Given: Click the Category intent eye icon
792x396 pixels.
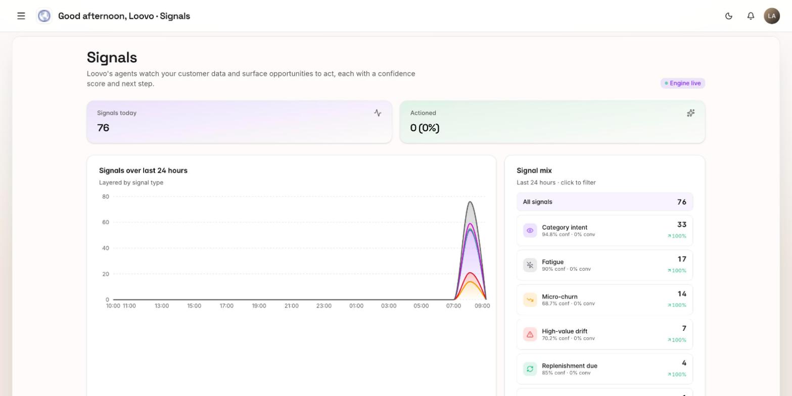Looking at the screenshot, I should [x=530, y=231].
